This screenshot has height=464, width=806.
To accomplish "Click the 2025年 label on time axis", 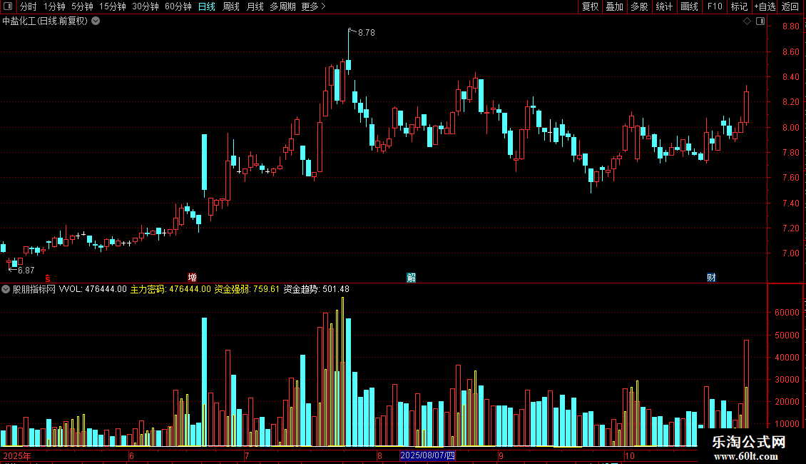I will (17, 455).
